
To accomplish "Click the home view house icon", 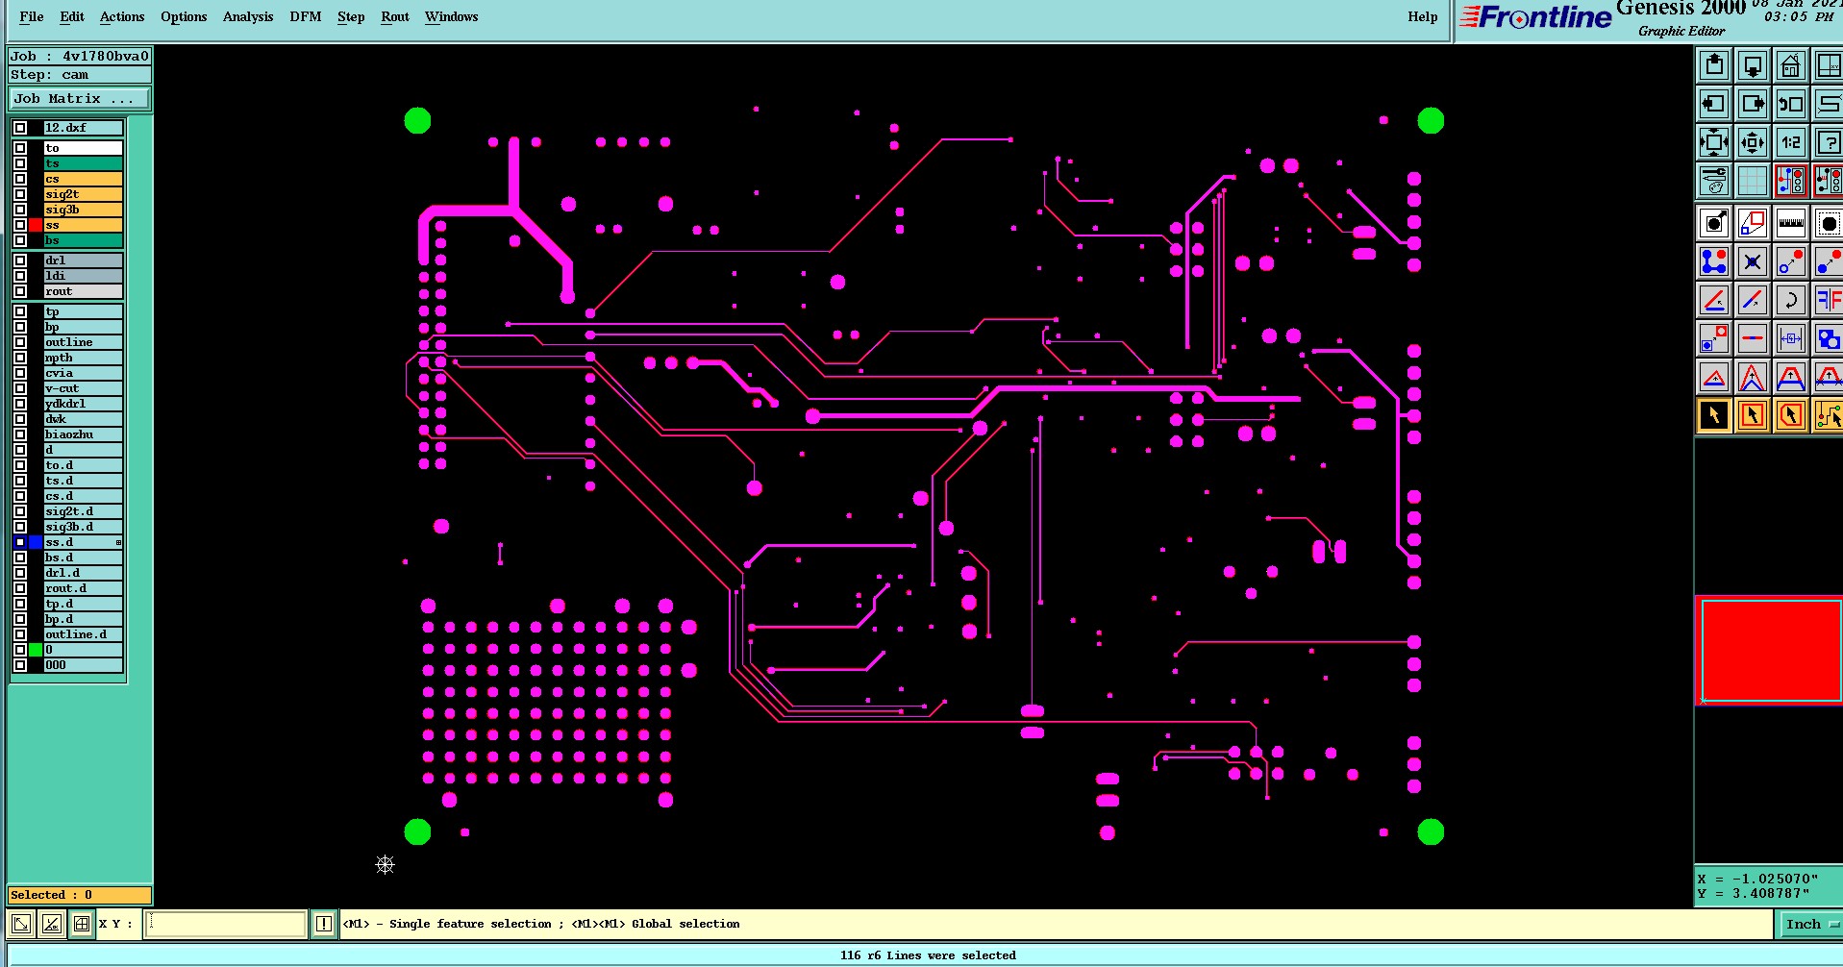I will pyautogui.click(x=1791, y=65).
